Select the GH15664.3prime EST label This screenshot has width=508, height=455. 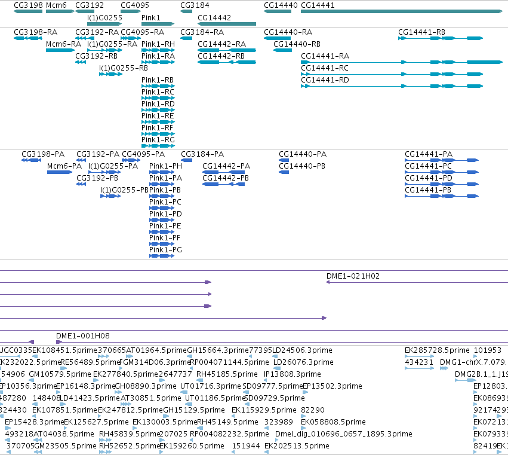(x=218, y=350)
